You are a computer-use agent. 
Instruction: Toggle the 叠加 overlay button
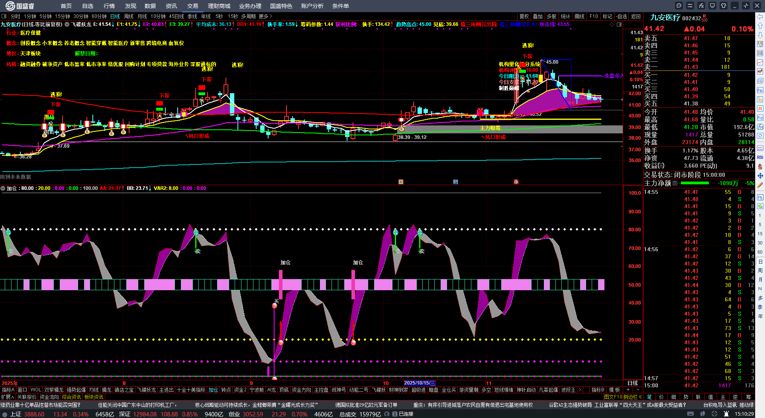538,16
